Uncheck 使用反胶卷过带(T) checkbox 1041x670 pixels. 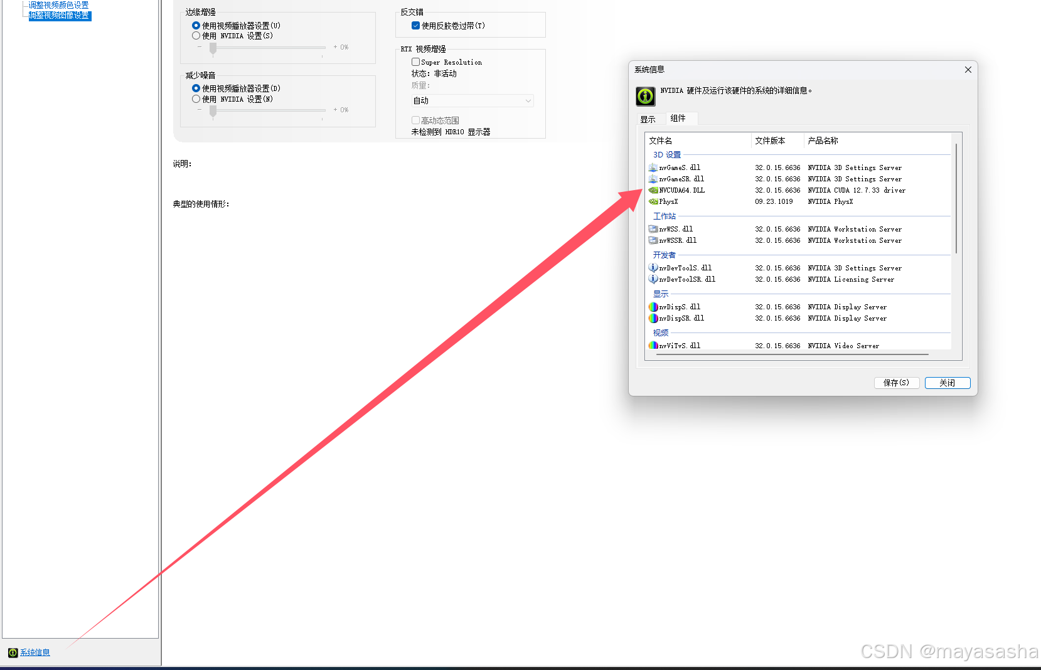point(415,26)
